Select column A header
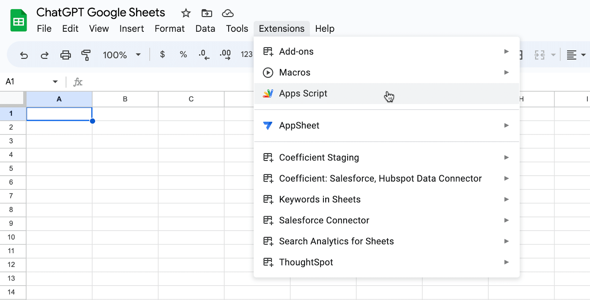The width and height of the screenshot is (590, 300). point(59,99)
